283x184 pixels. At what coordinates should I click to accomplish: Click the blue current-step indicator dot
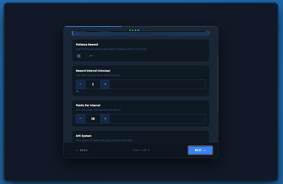[x=138, y=30]
